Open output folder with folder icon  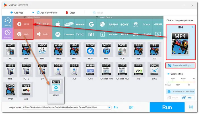pyautogui.click(x=116, y=107)
